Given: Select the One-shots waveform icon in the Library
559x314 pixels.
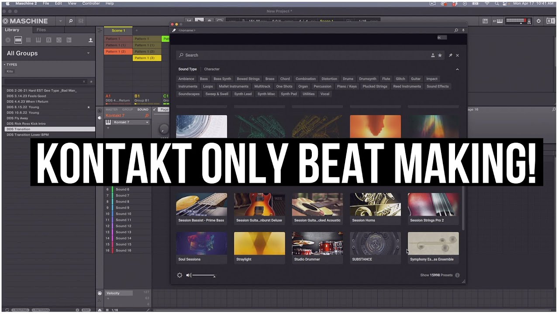Looking at the screenshot, I should (x=69, y=40).
